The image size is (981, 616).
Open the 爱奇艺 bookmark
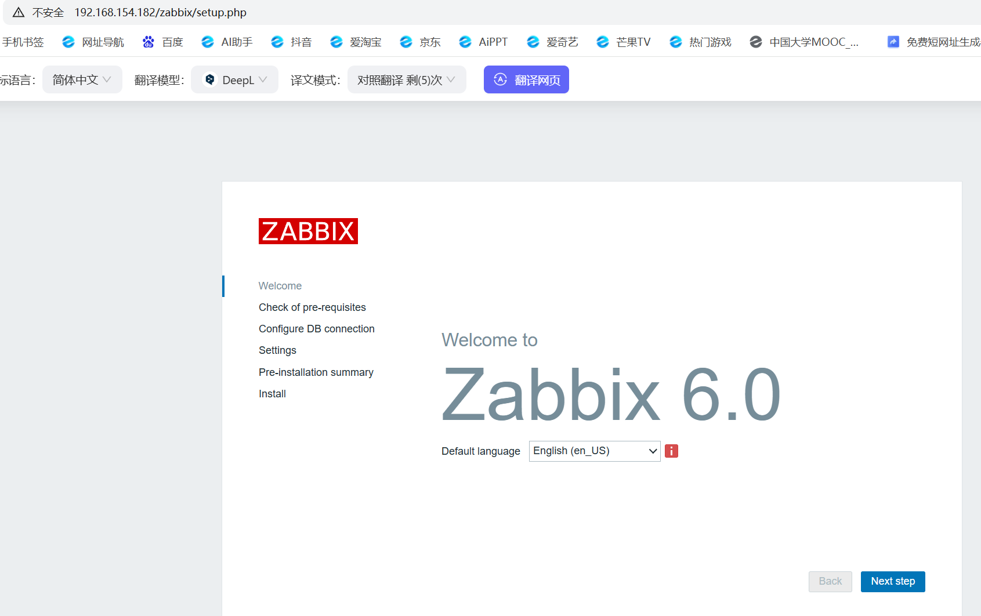(x=562, y=42)
